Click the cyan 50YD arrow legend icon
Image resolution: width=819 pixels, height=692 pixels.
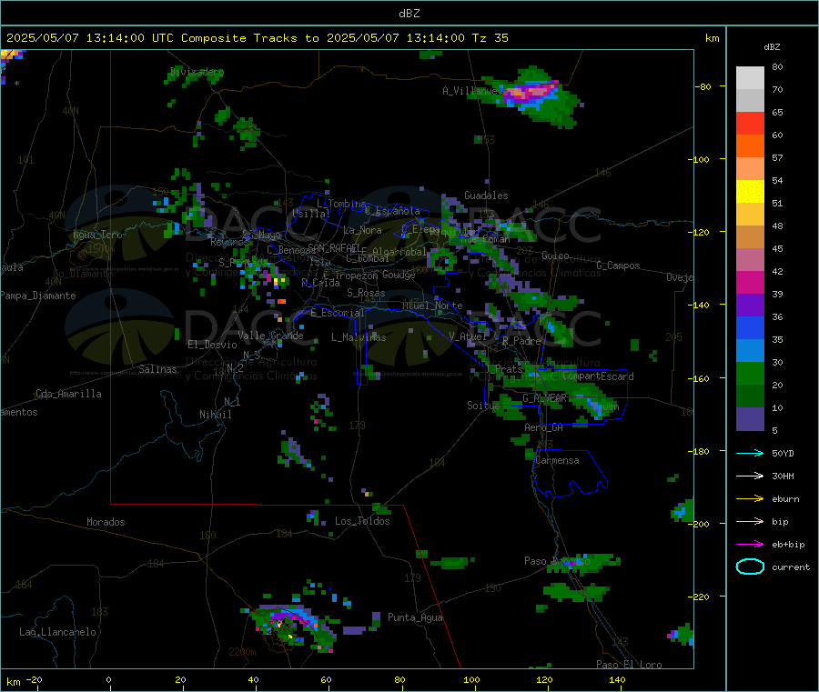(750, 453)
